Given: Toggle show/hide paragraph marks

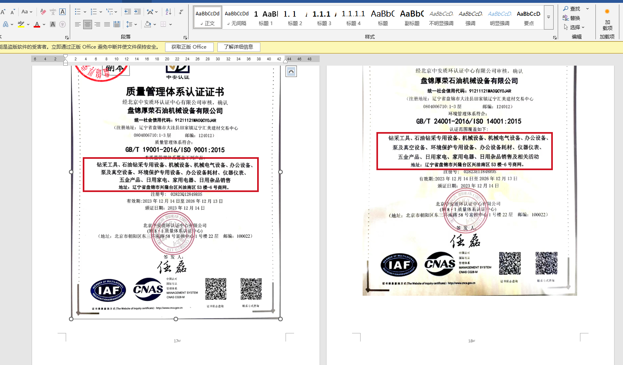Looking at the screenshot, I should pyautogui.click(x=181, y=12).
